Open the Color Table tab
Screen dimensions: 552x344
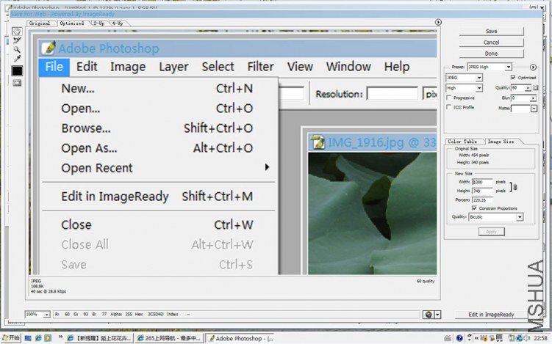coord(463,142)
